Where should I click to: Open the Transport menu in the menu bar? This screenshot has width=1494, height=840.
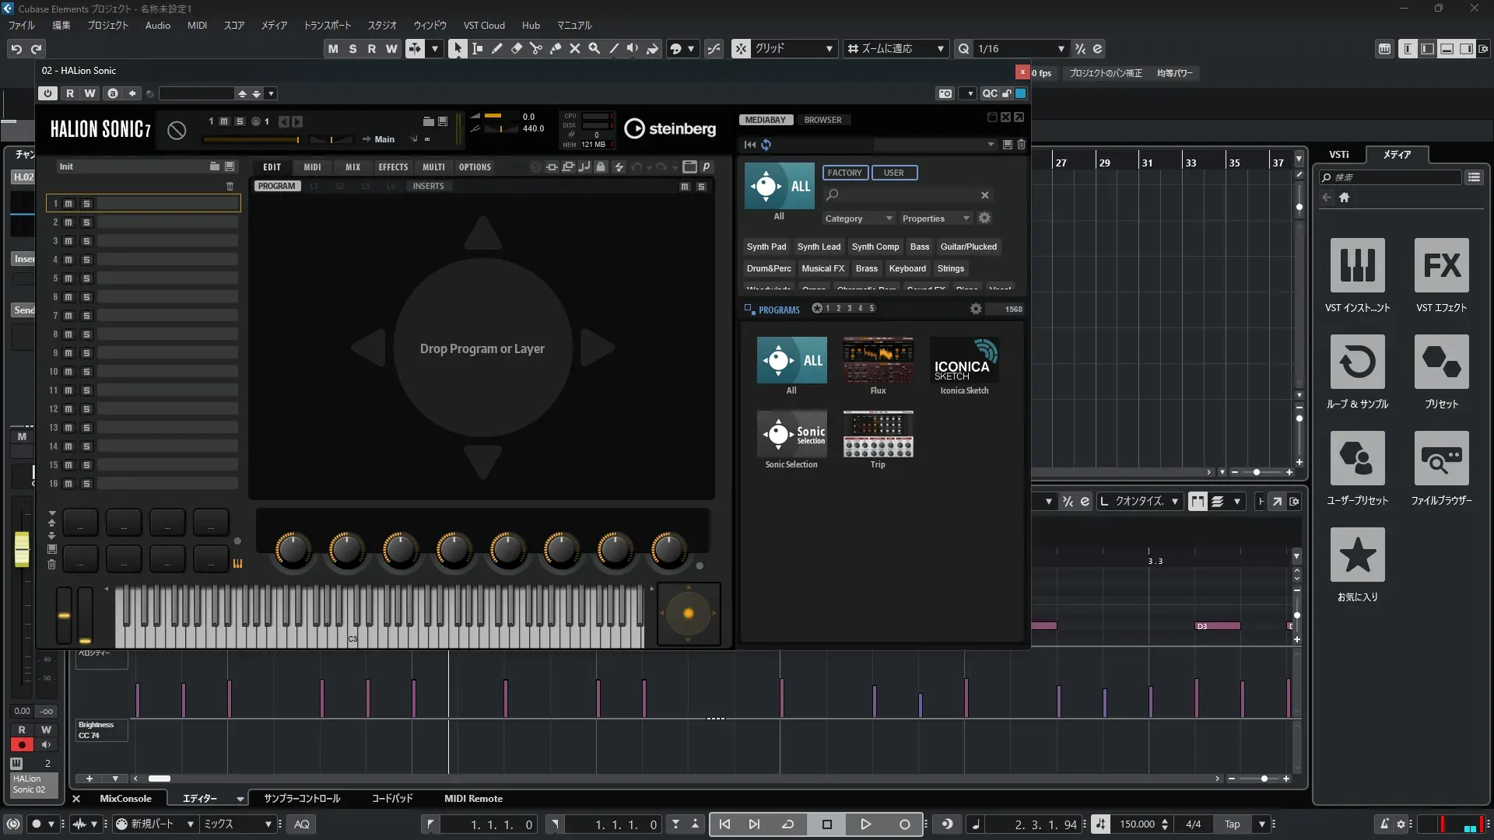[x=327, y=26]
